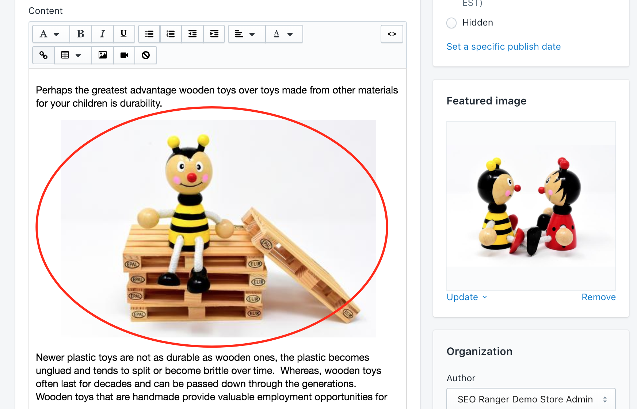Open the font formatting dropdown

(x=50, y=34)
